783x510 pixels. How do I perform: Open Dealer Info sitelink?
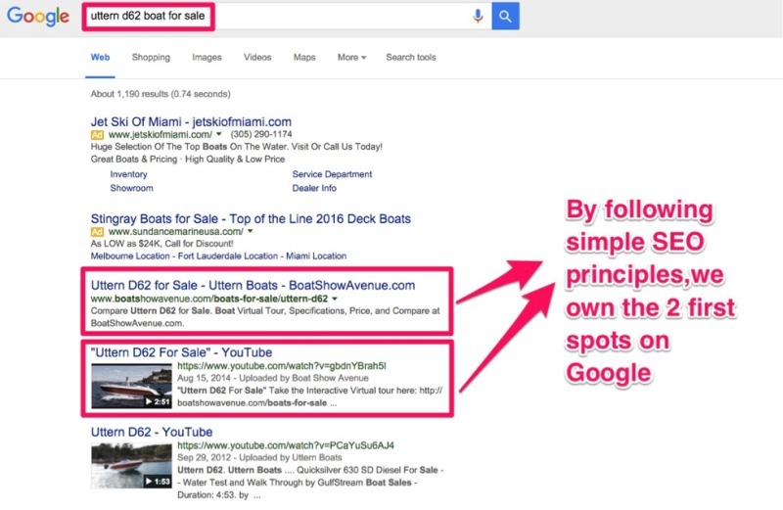click(x=314, y=188)
